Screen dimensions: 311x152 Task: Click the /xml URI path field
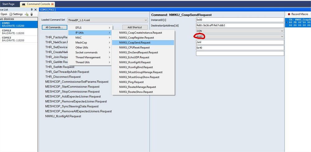coord(240,42)
